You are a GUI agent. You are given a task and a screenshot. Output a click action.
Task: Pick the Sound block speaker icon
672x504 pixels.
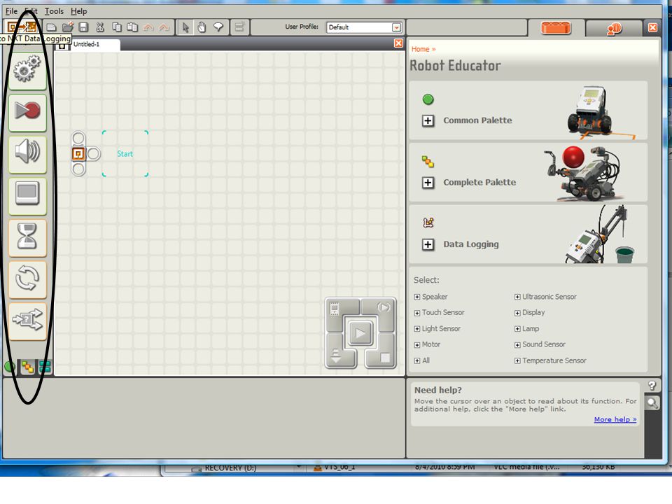[x=27, y=153]
